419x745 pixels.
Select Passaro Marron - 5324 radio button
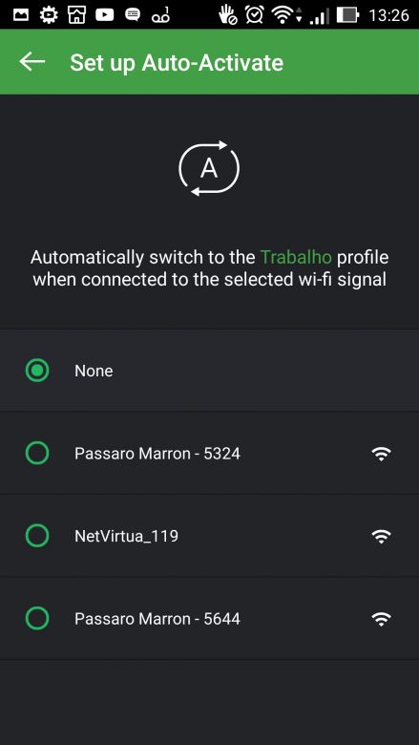(37, 454)
